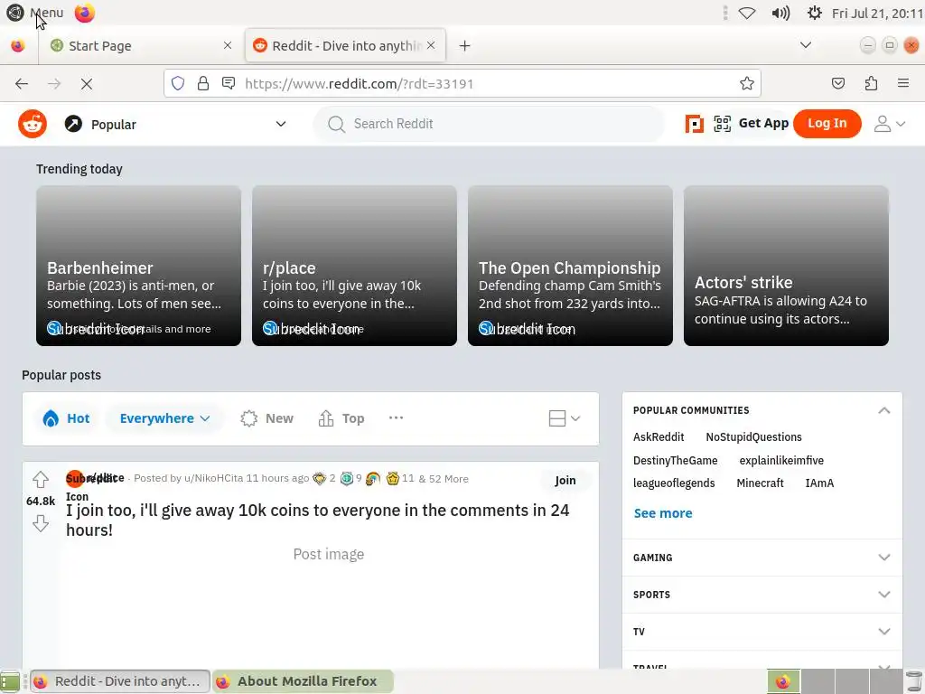Screen dimensions: 925x694
Task: Stop loading the page
Action: (87, 84)
